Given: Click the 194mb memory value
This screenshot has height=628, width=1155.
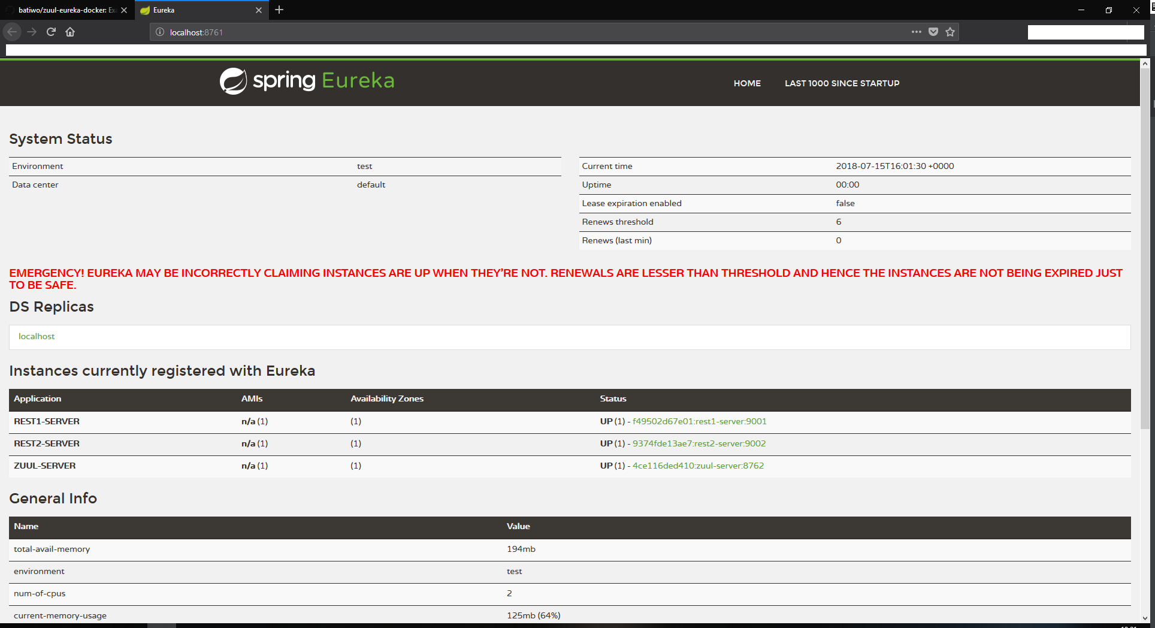Looking at the screenshot, I should pyautogui.click(x=521, y=549).
